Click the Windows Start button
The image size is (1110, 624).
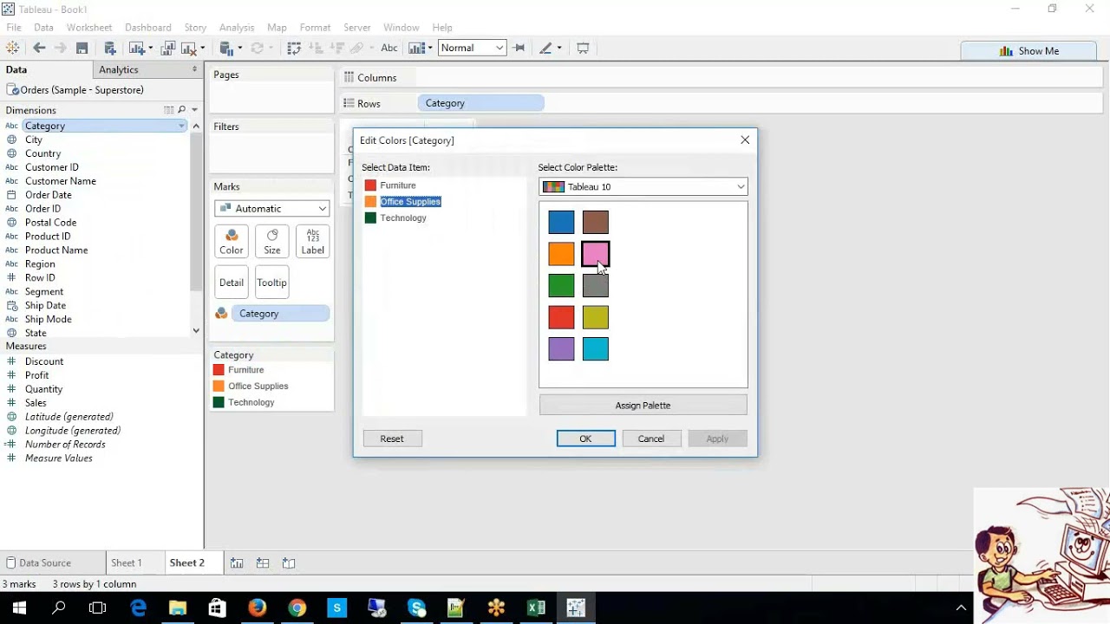point(19,608)
